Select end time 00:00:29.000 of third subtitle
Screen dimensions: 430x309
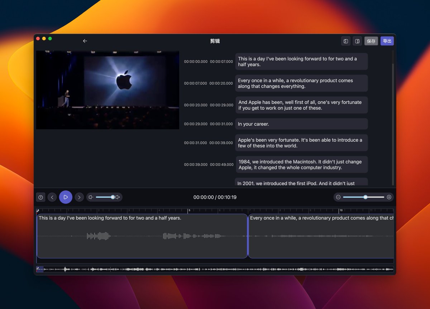coord(221,105)
